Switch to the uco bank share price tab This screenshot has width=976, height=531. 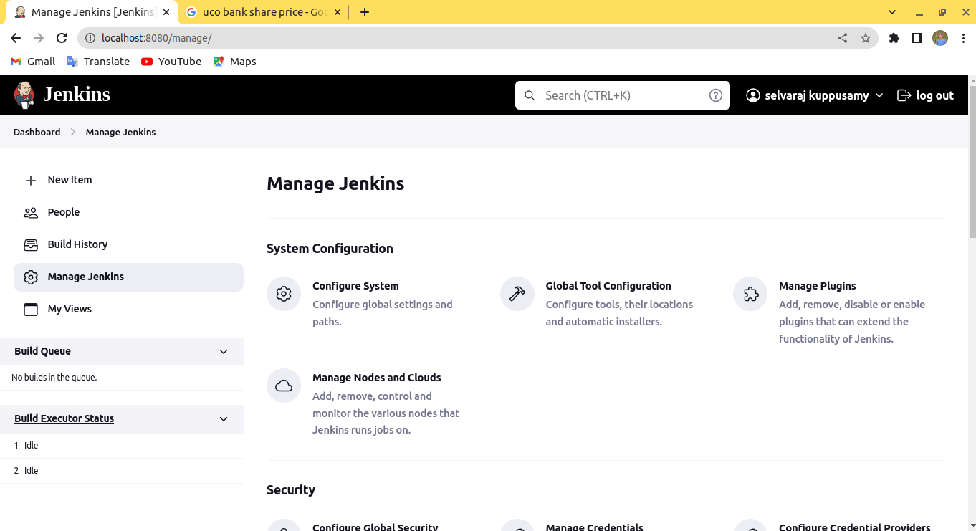click(258, 11)
